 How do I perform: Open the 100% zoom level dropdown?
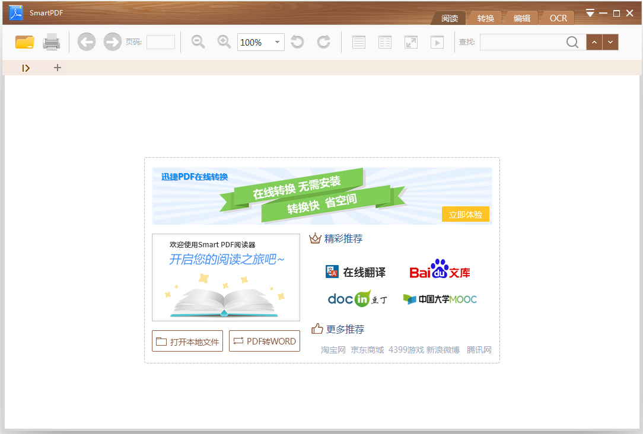coord(276,42)
